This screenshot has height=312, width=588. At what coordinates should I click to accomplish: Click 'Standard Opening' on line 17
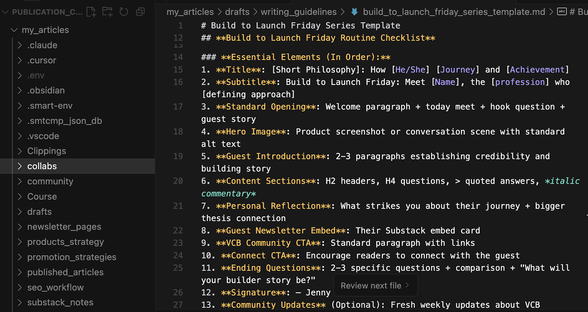(x=266, y=107)
